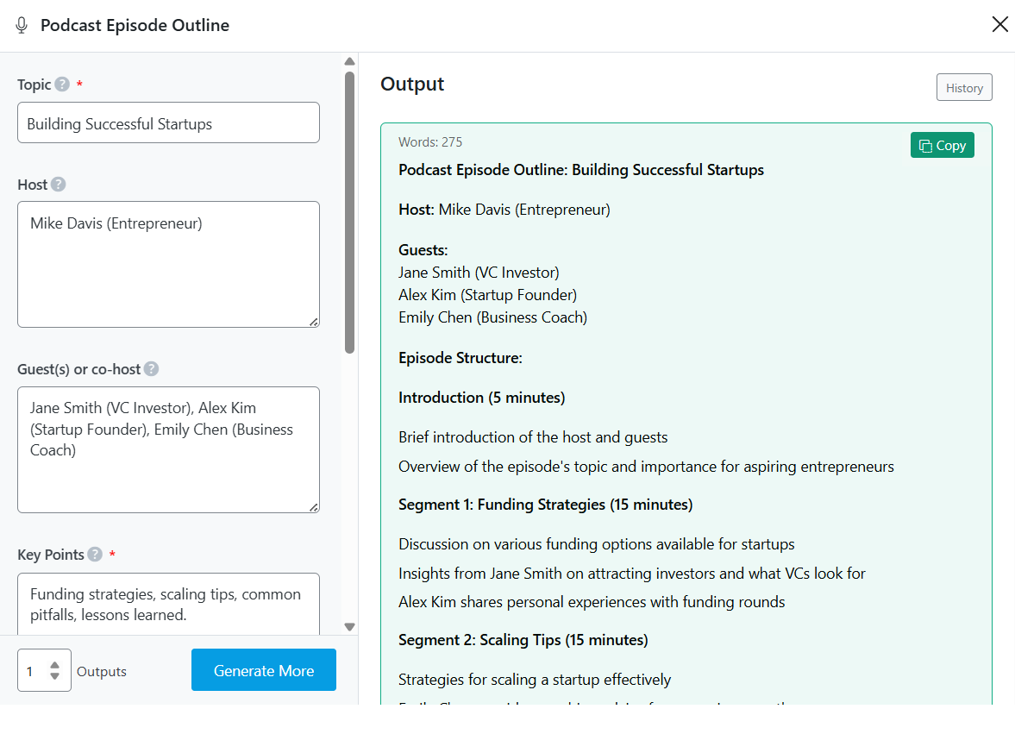
Task: Click the help icon next to Host
Action: pyautogui.click(x=58, y=185)
